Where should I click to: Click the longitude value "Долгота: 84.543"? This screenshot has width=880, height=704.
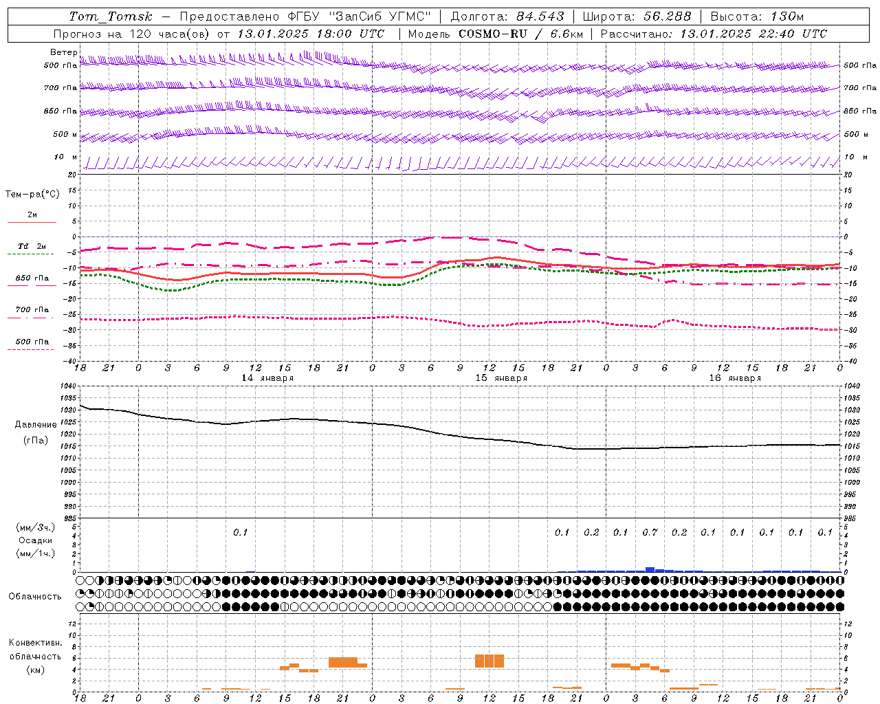point(507,16)
